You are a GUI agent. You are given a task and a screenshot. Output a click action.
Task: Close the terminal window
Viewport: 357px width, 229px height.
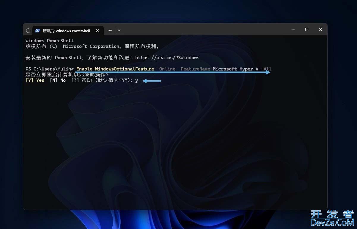pos(320,29)
